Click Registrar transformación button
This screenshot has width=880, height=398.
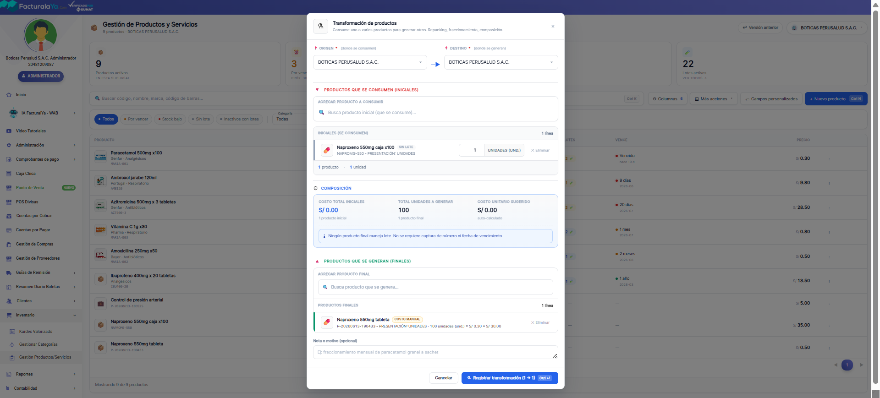click(510, 378)
